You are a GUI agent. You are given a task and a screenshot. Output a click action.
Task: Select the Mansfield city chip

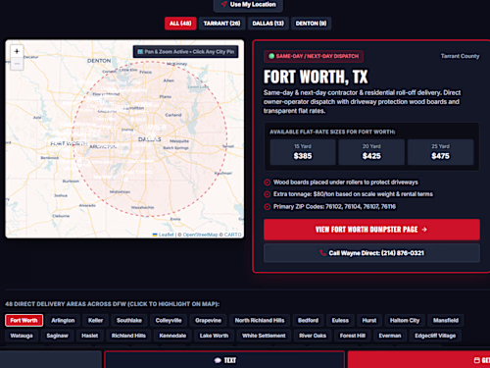[446, 321]
